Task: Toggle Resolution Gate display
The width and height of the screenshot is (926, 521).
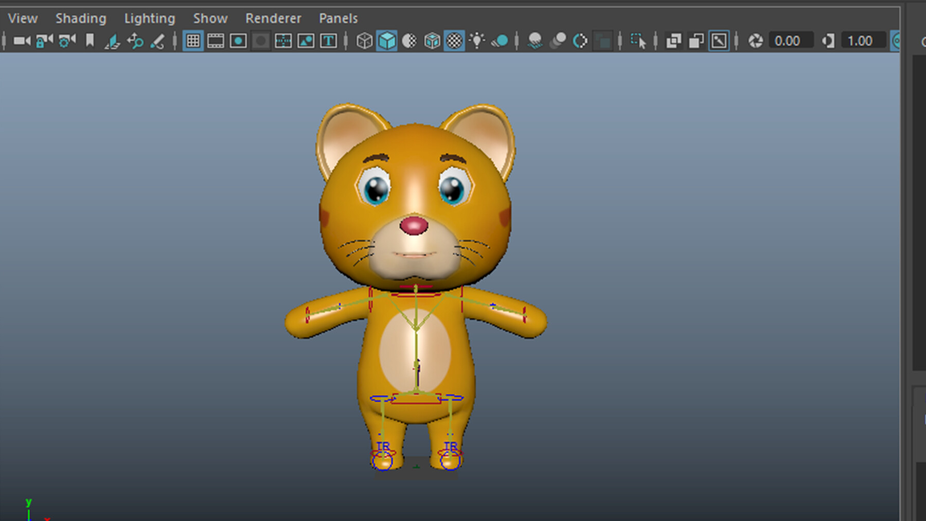Action: coord(238,40)
